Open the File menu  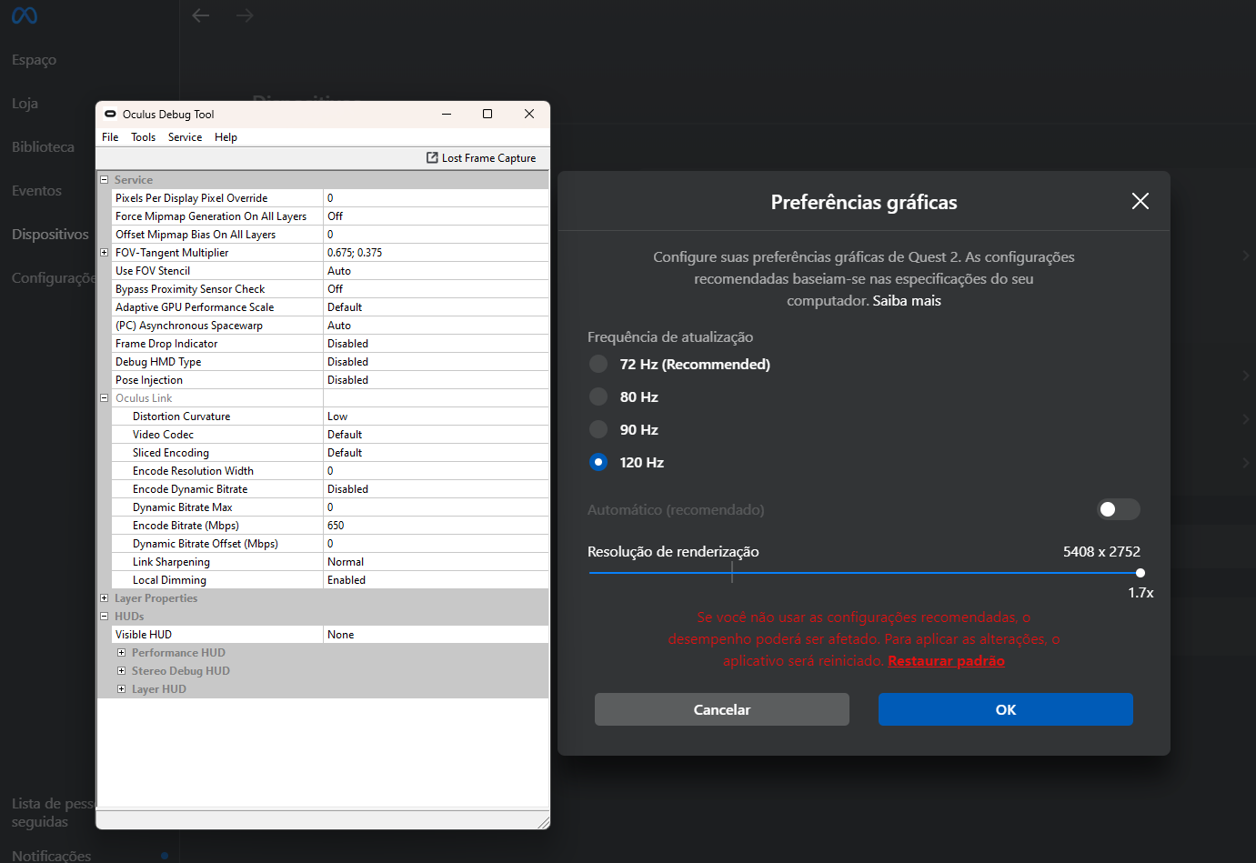pyautogui.click(x=110, y=137)
